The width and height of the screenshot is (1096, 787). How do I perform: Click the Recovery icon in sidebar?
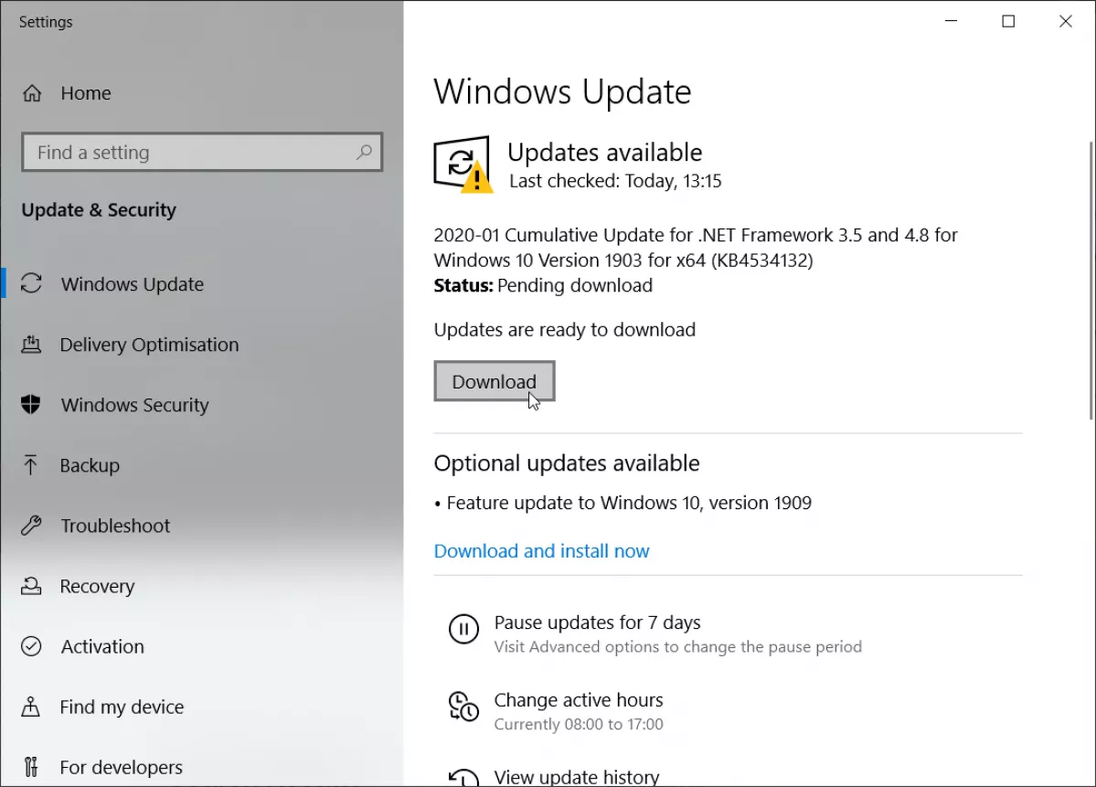coord(31,586)
